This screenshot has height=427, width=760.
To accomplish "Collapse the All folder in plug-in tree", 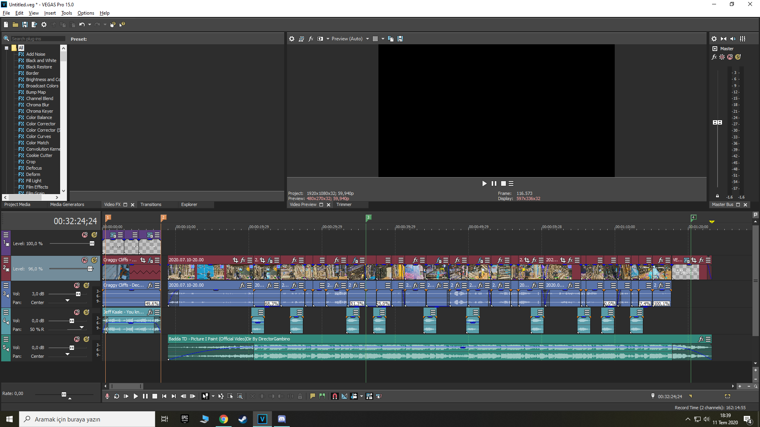I will coord(7,48).
